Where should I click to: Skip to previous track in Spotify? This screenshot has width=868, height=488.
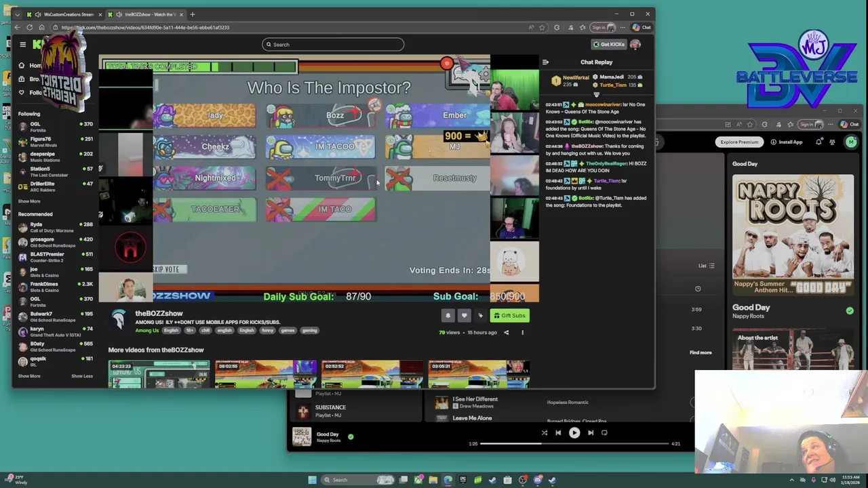(558, 432)
